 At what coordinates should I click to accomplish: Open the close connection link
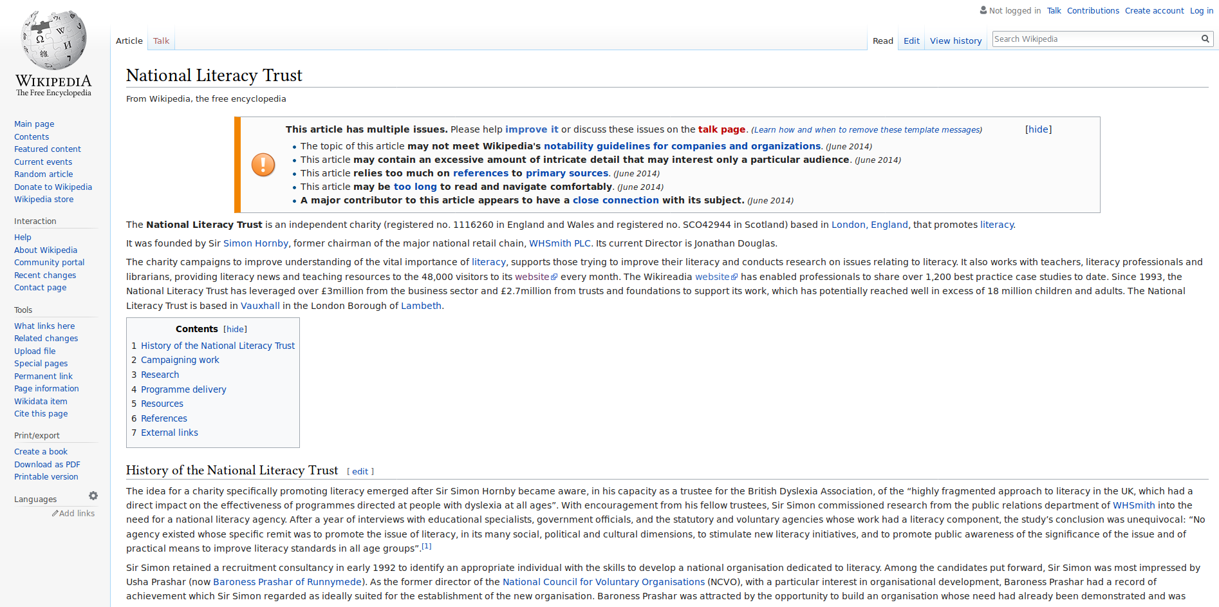(x=615, y=200)
